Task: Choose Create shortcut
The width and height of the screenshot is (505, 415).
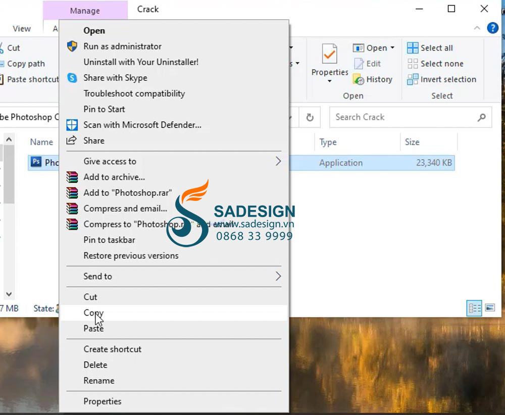Action: click(174, 349)
